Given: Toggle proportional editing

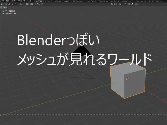Looking at the screenshot, I should [136, 4].
